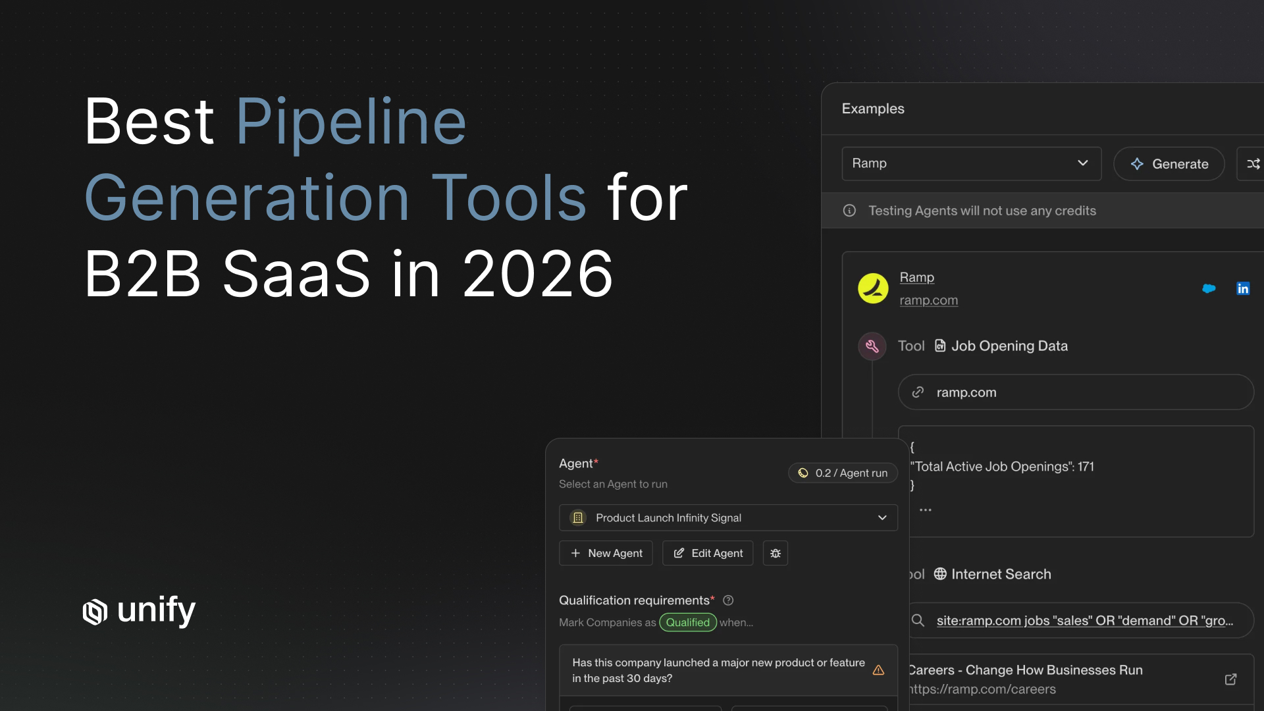1264x711 pixels.
Task: Click the shuffle icon next to Generate
Action: (x=1253, y=164)
